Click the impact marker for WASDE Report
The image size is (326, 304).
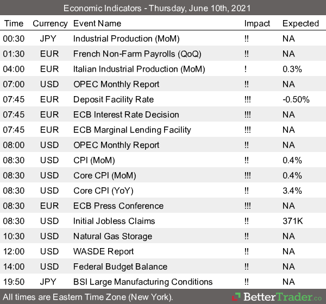(x=248, y=251)
